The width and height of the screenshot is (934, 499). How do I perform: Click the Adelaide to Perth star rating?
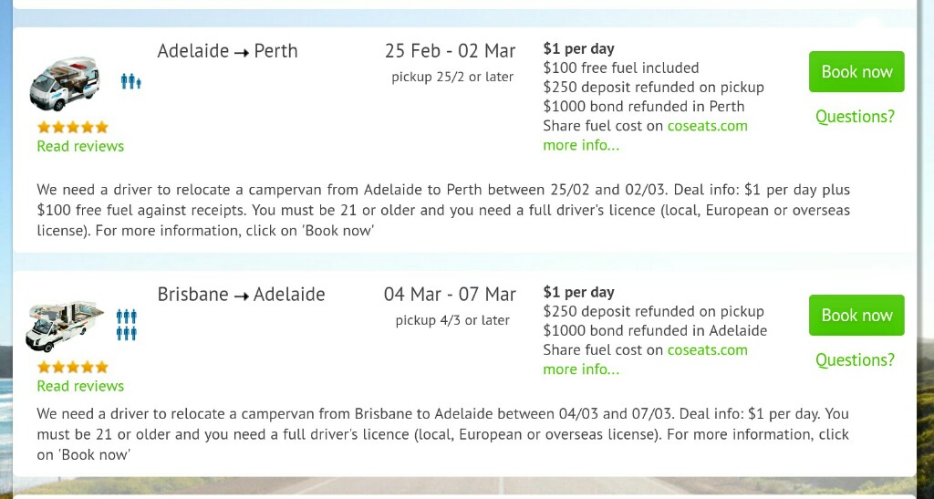point(73,127)
